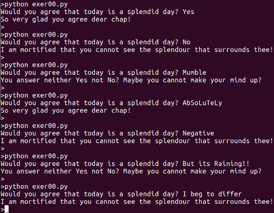Screen dimensions: 274x213
Task: Click the first 'I am mortified' output line
Action: [137, 50]
